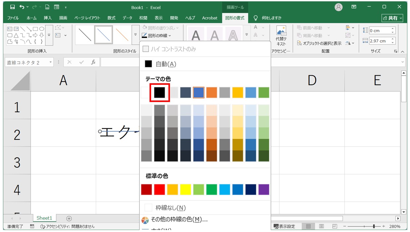The width and height of the screenshot is (410, 232).
Task: Click the form icon in Quick Access Toolbar
Action: (56, 7)
